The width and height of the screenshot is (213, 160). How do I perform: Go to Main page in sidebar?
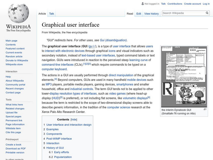[11, 41]
